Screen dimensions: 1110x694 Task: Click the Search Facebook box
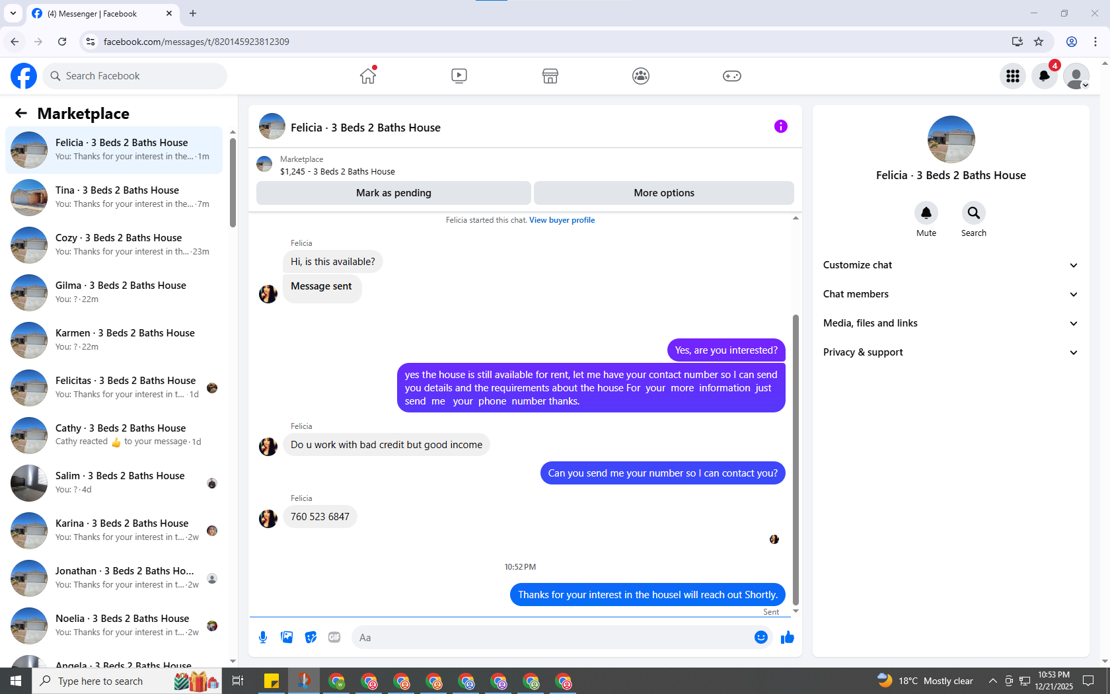135,76
